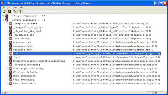This screenshot has width=168, height=95.
Task: Minimize the DumpViewer window
Action: [x=156, y=3]
